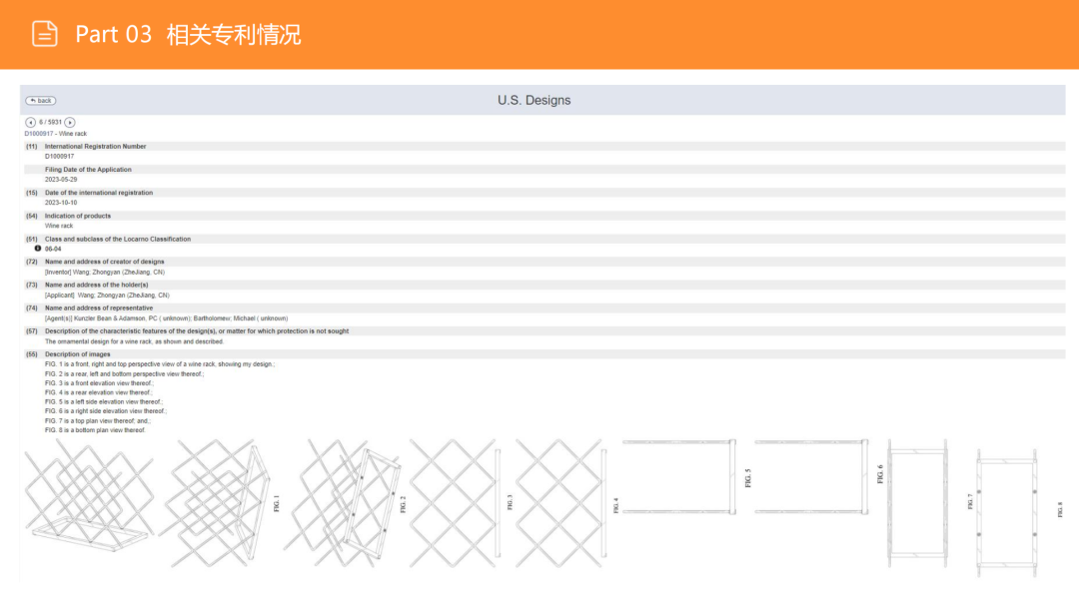1079x606 pixels.
Task: Select the Inventor Wang; Zhongyan line
Action: (x=105, y=273)
